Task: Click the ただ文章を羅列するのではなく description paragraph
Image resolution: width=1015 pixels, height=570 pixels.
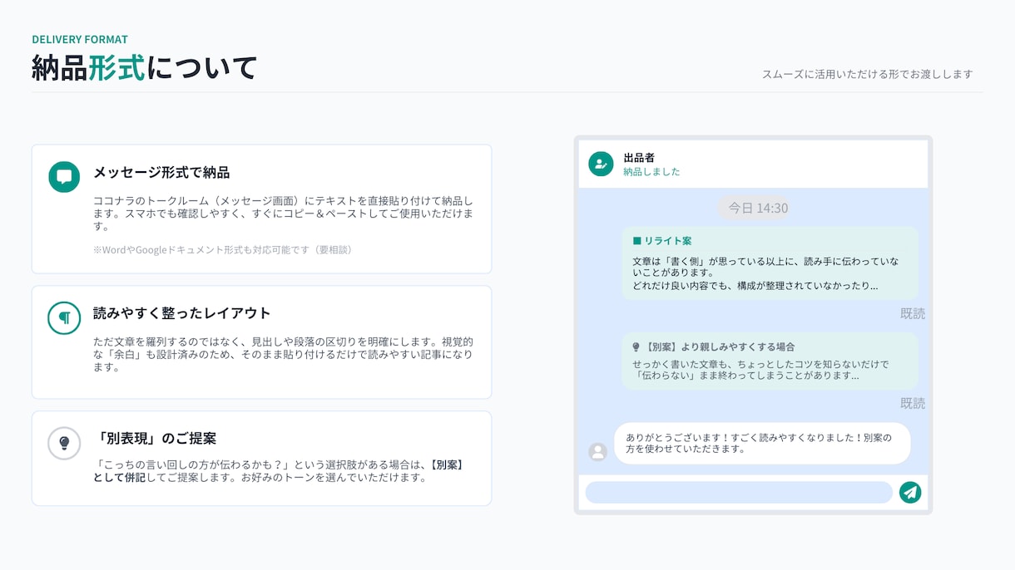Action: pos(284,355)
